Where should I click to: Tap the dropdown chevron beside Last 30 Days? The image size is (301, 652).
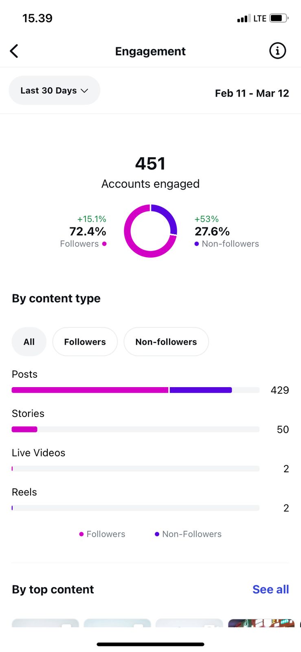85,91
